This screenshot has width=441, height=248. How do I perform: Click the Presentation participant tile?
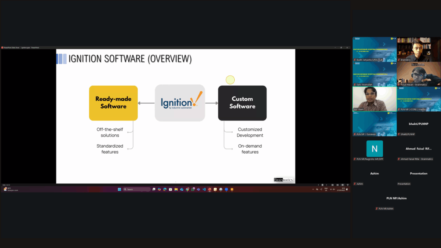click(x=419, y=174)
